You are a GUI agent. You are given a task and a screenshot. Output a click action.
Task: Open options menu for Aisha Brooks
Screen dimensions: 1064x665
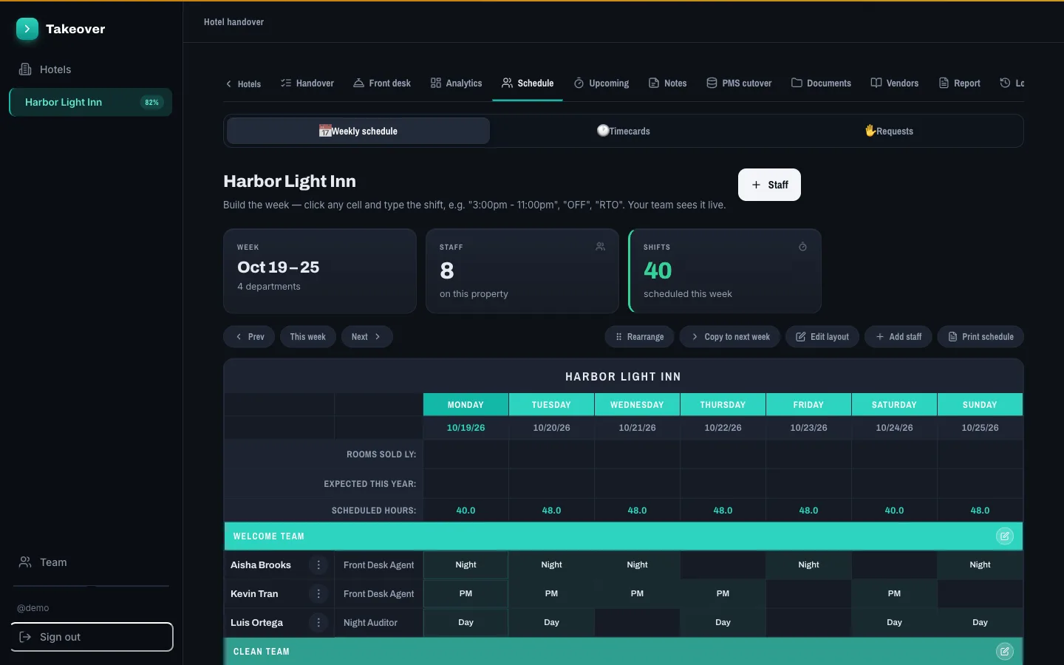point(318,565)
